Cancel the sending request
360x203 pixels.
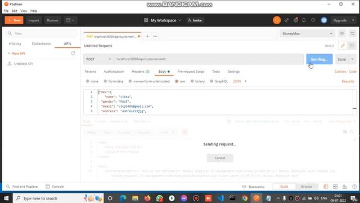pyautogui.click(x=220, y=158)
